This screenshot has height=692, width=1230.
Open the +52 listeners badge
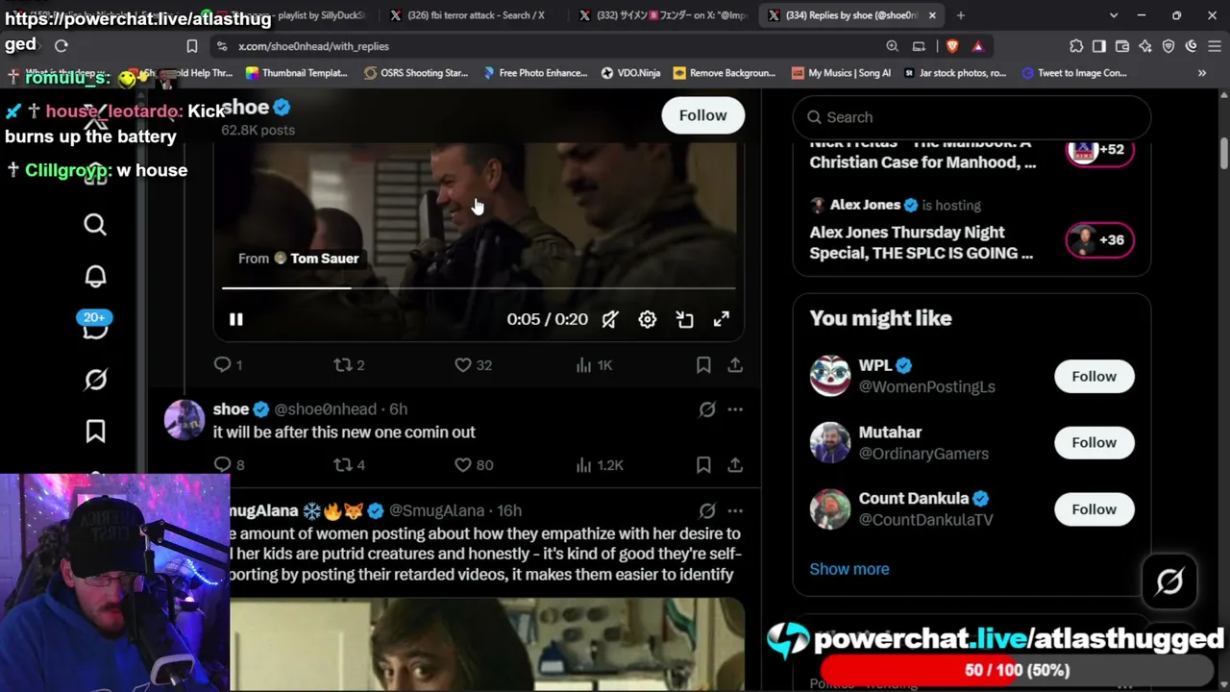pos(1100,150)
